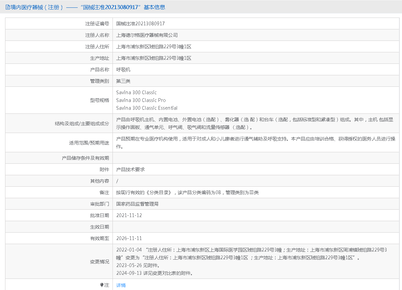Viewport: 402px width, 290px height.
Task: Click the expiry date 2026-11-11
Action: click(x=129, y=238)
